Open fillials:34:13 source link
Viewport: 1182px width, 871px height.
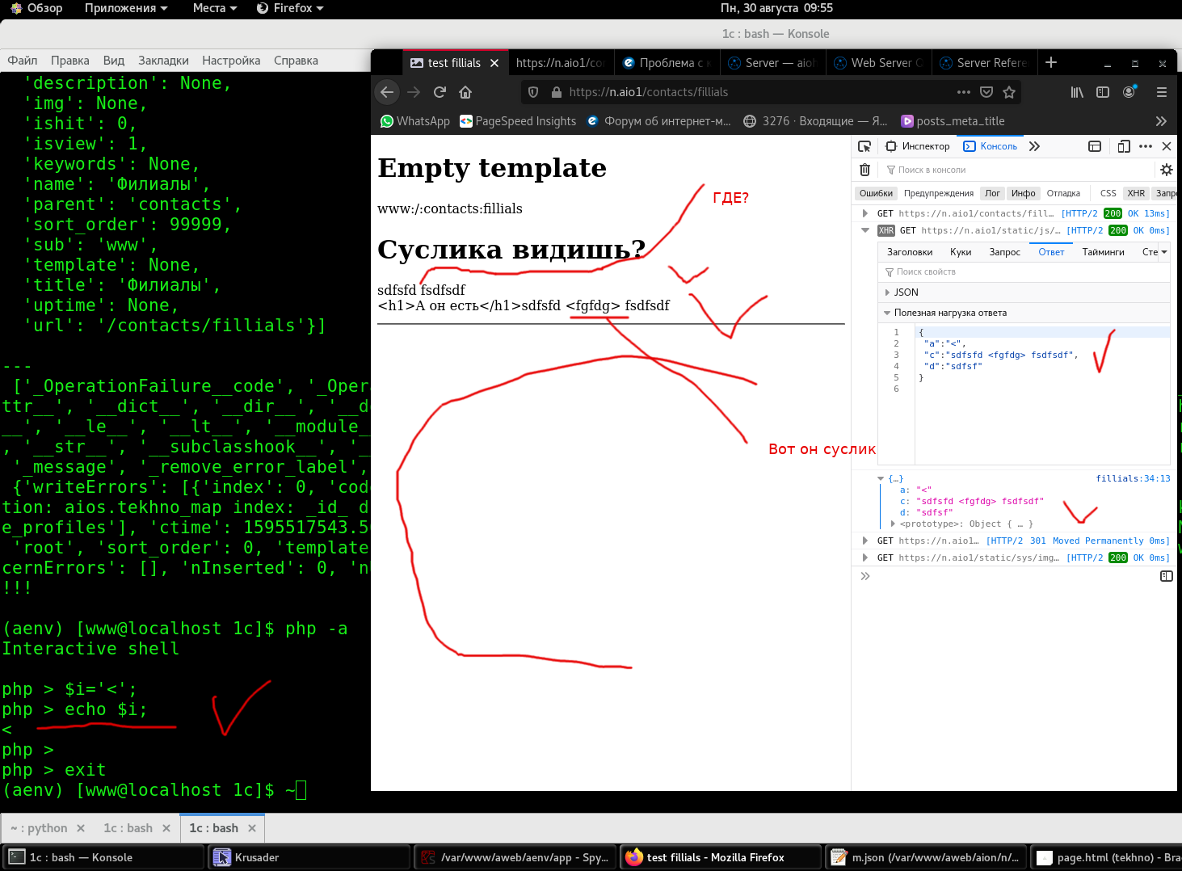click(x=1133, y=478)
